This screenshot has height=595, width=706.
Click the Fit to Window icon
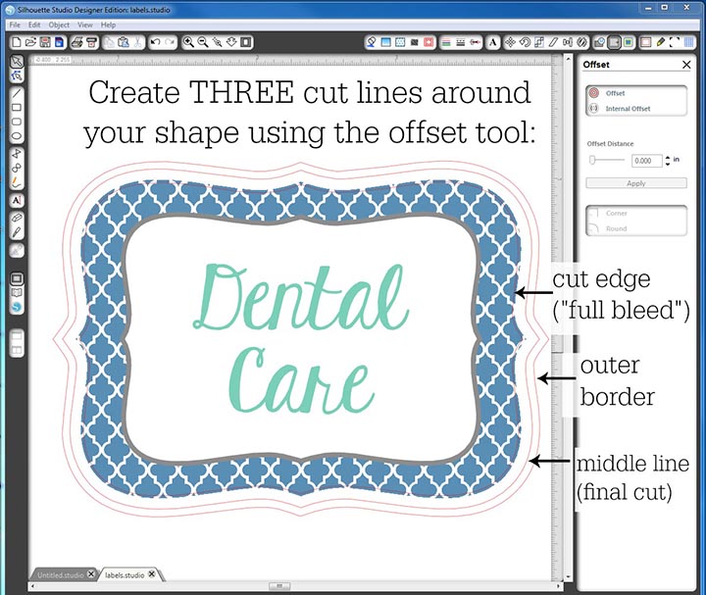pos(246,42)
